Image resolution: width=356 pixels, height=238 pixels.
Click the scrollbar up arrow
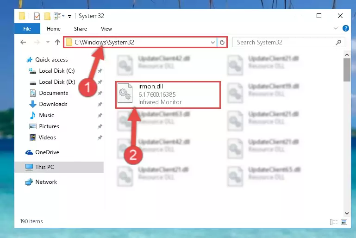(347, 55)
